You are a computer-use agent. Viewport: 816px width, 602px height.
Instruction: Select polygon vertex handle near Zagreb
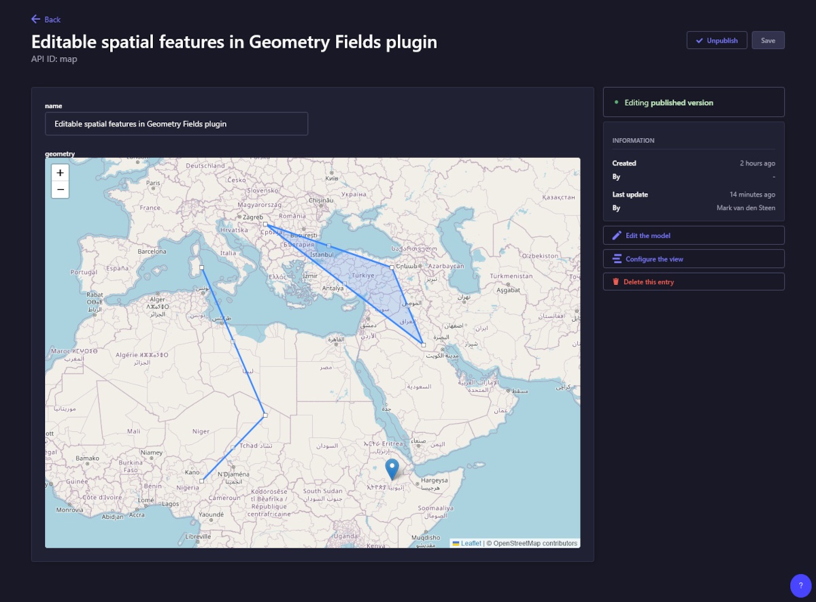(265, 224)
